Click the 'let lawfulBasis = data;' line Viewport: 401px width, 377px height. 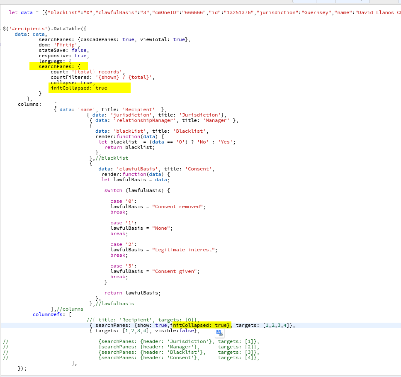(136, 180)
